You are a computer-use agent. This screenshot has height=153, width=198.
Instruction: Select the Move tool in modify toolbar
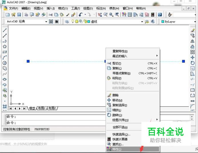click(x=193, y=57)
